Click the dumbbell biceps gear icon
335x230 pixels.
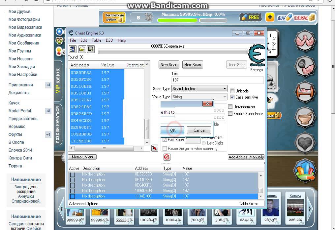click(305, 66)
